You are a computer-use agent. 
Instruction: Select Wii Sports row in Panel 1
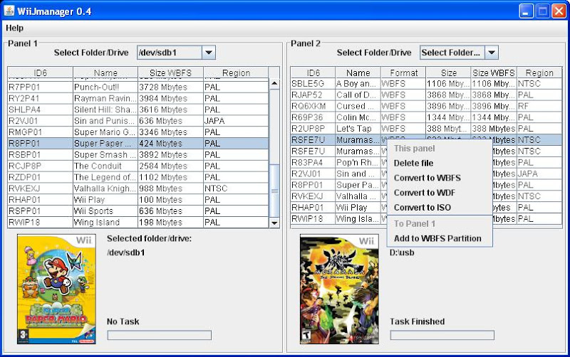105,211
